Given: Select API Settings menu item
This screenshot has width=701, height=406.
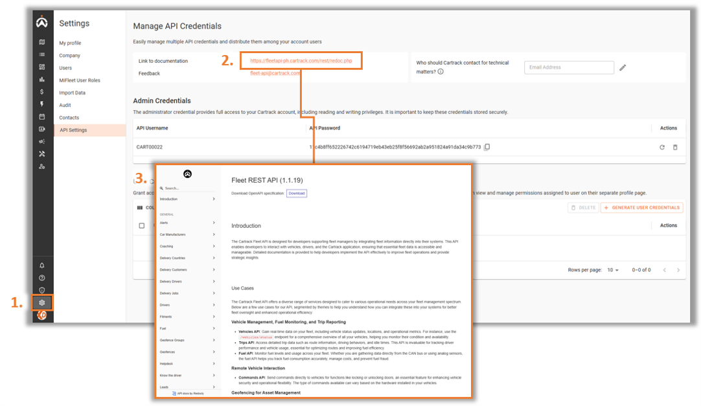Looking at the screenshot, I should [90, 130].
